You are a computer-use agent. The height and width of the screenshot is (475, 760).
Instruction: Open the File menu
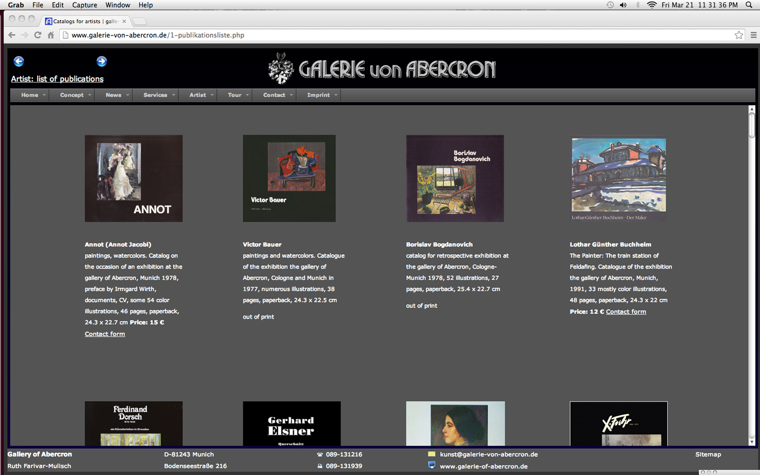[37, 5]
